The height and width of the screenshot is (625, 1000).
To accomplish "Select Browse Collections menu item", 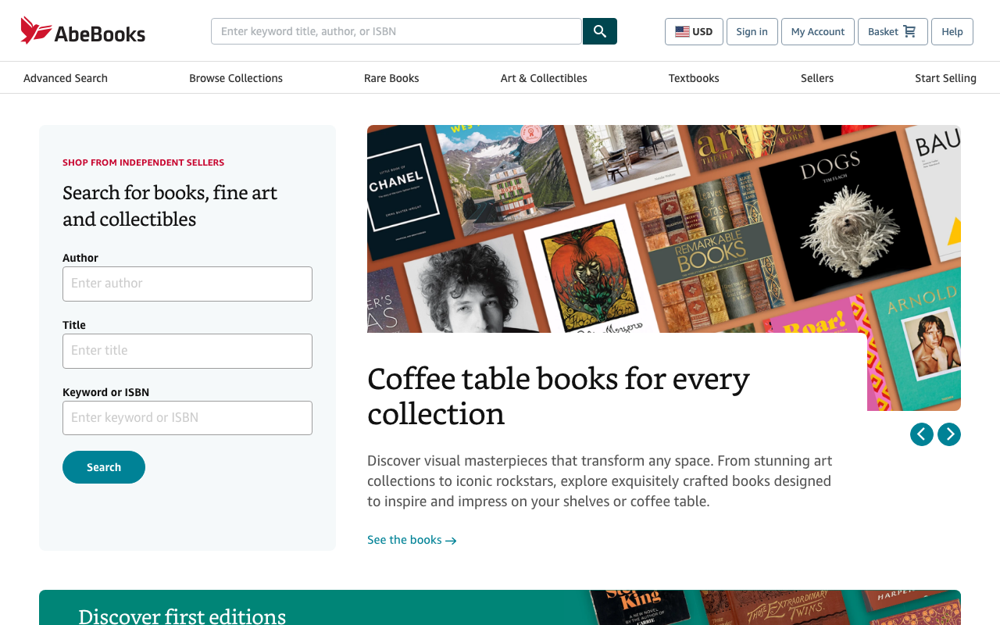I will (236, 78).
